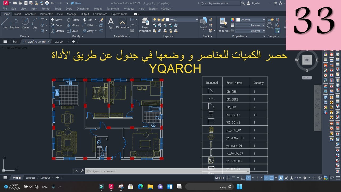341x192 pixels.
Task: Select the Polyline tool
Action: (x=14, y=23)
